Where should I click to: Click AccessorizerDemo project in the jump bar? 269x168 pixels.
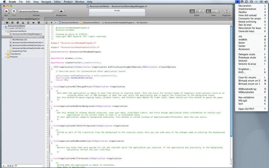click(69, 23)
